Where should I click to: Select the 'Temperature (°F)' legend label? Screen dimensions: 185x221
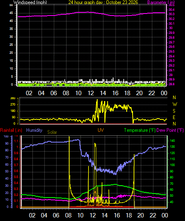click(140, 130)
